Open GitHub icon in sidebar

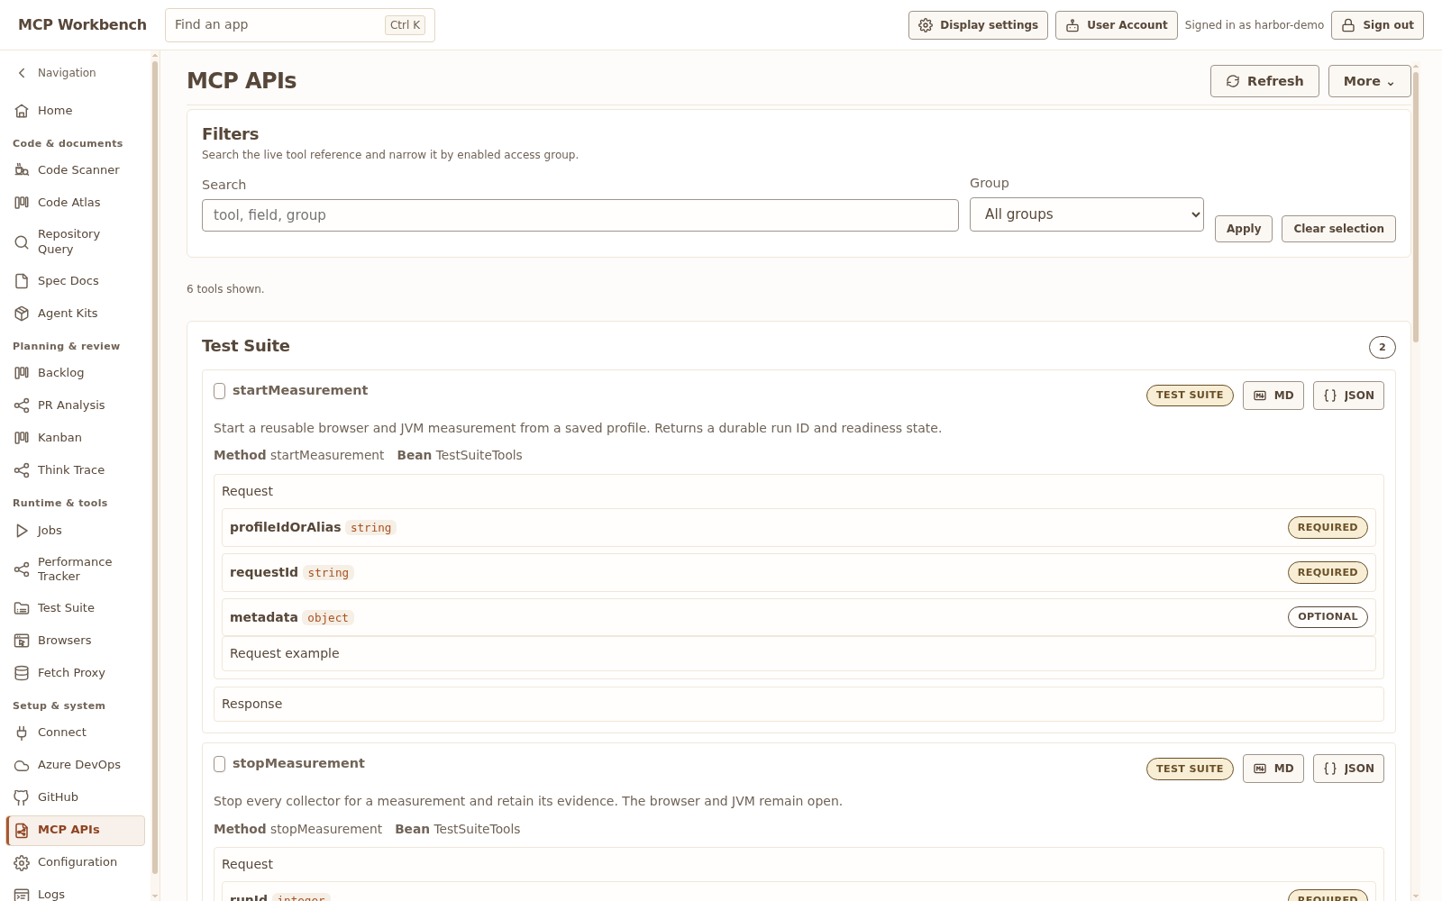[22, 797]
